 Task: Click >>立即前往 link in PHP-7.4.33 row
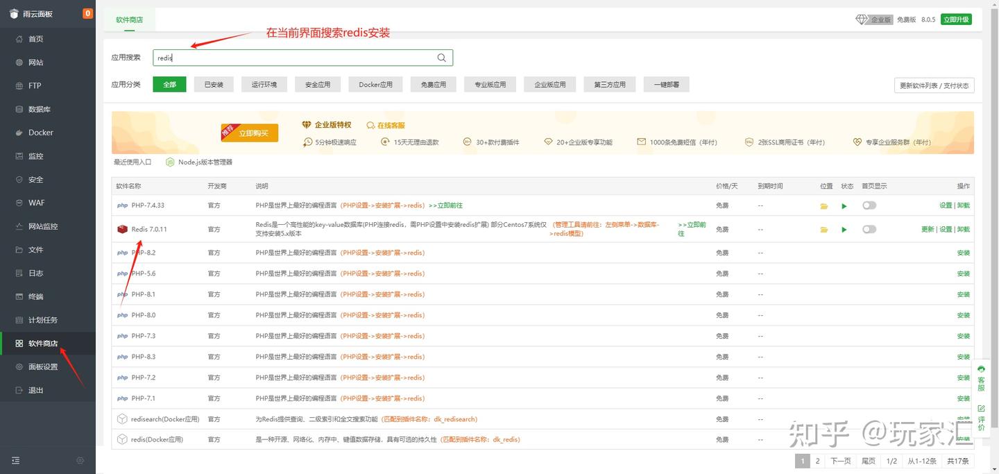445,205
